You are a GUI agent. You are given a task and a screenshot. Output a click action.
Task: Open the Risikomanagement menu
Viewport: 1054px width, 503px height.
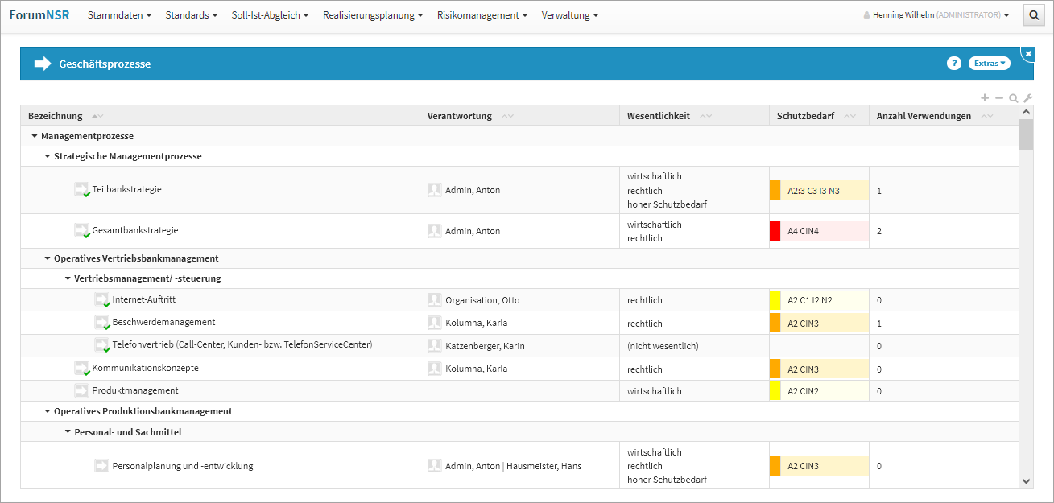(482, 15)
